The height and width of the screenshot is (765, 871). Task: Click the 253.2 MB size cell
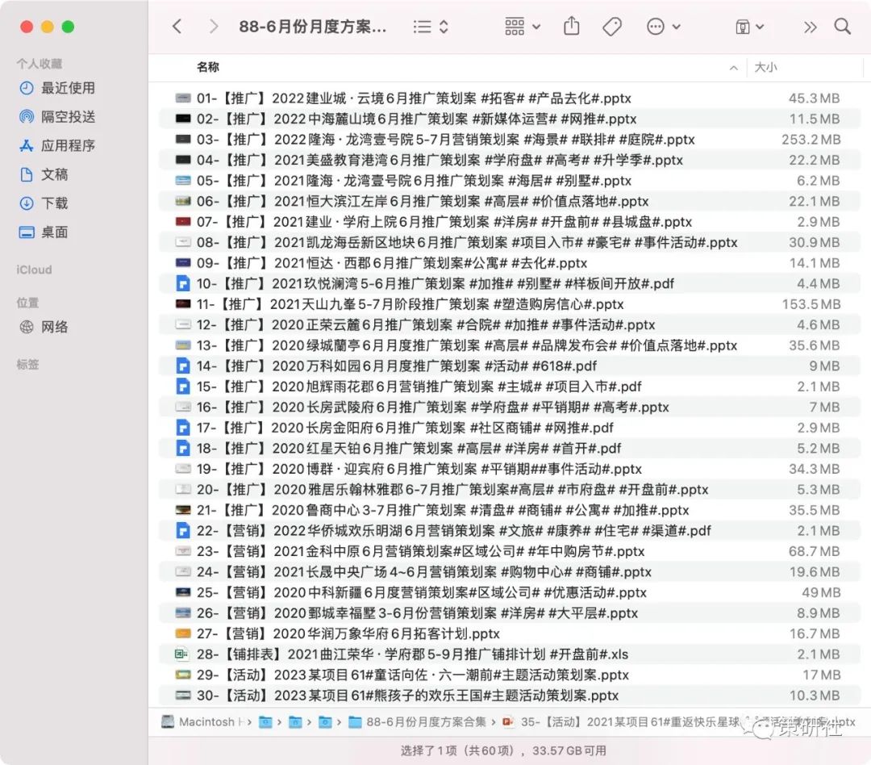pyautogui.click(x=811, y=140)
